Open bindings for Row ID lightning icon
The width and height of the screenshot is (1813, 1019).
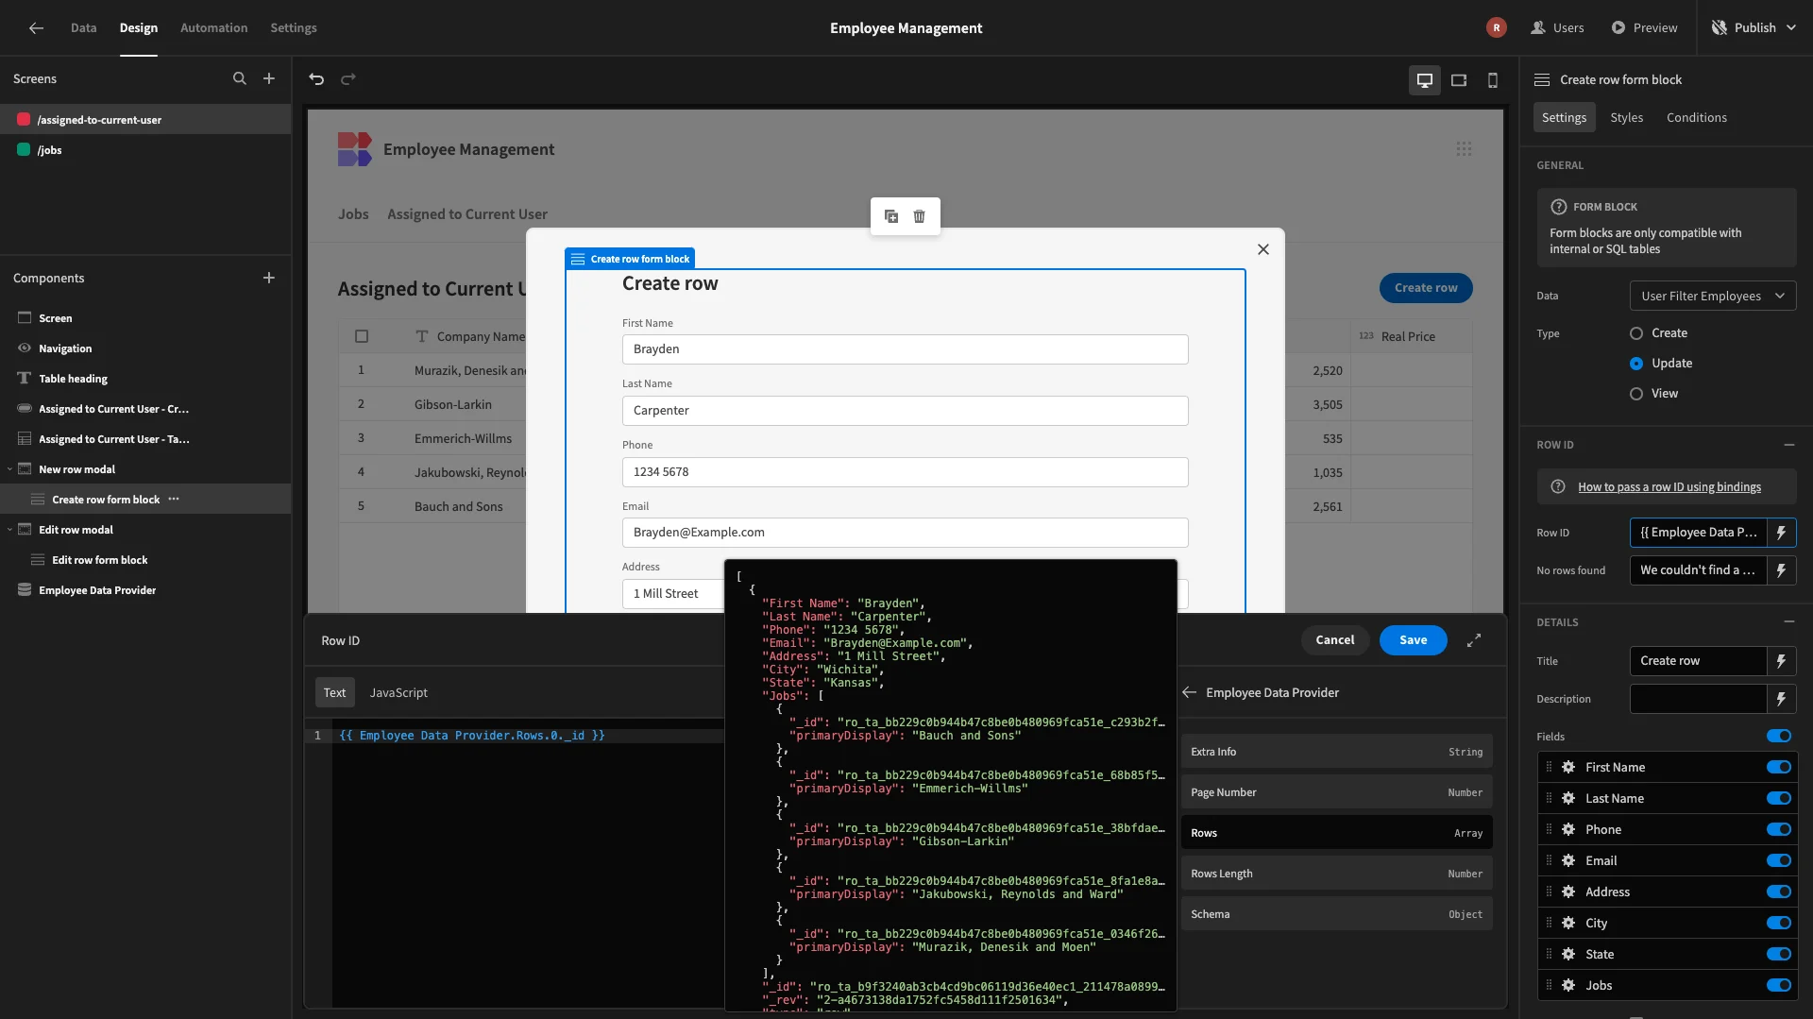tap(1782, 533)
